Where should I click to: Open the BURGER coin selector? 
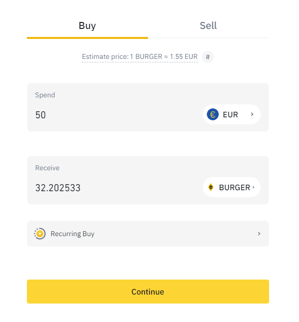[x=232, y=188]
